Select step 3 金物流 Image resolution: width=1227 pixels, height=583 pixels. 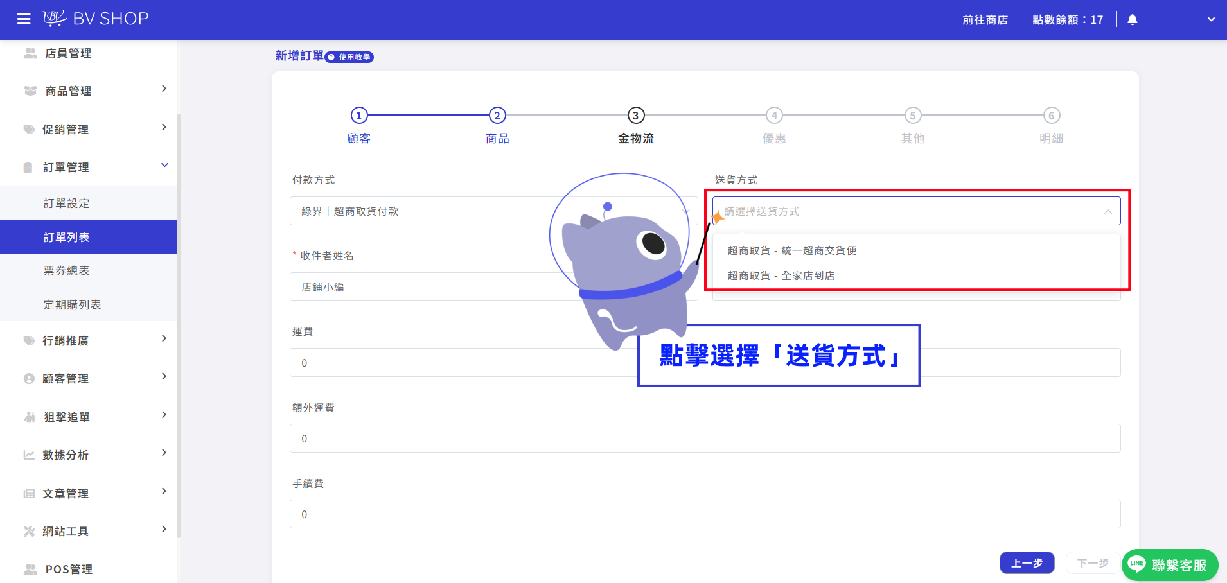[x=636, y=125]
